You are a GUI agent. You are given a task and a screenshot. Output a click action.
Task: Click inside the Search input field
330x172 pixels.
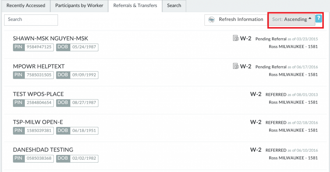pos(31,20)
